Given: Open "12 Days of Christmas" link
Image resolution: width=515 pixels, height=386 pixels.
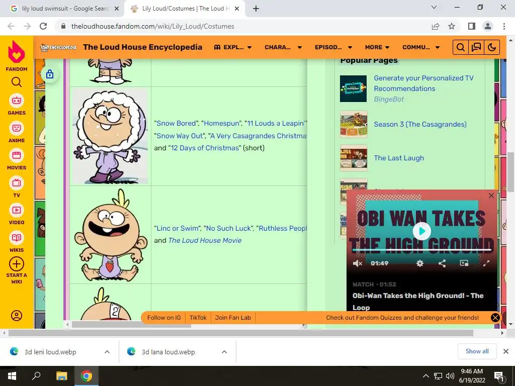Looking at the screenshot, I should [205, 148].
